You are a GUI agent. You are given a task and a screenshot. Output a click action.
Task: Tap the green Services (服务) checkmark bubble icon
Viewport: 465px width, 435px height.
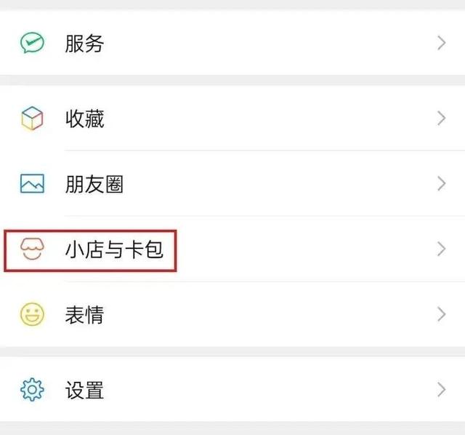click(32, 43)
